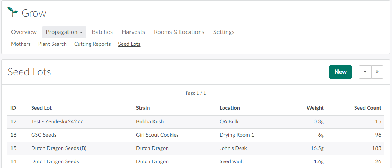Navigate to Rooms & Locations
392x168 pixels.
coord(179,32)
